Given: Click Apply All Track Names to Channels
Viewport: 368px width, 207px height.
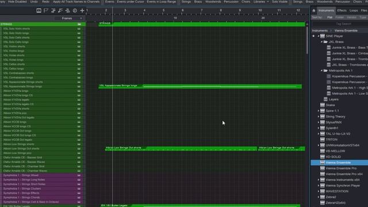Looking at the screenshot, I should pos(76,2).
